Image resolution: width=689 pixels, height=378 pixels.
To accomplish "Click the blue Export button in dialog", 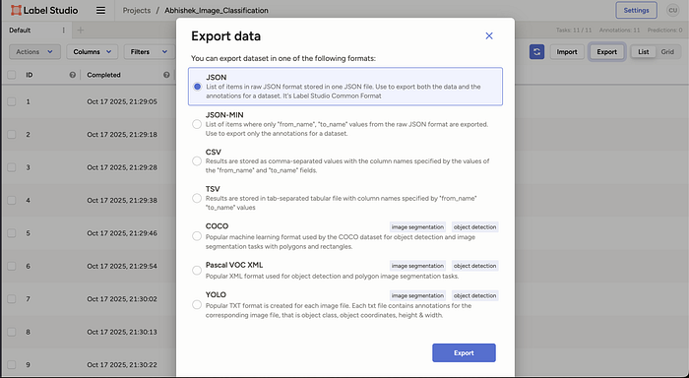I will (x=464, y=353).
